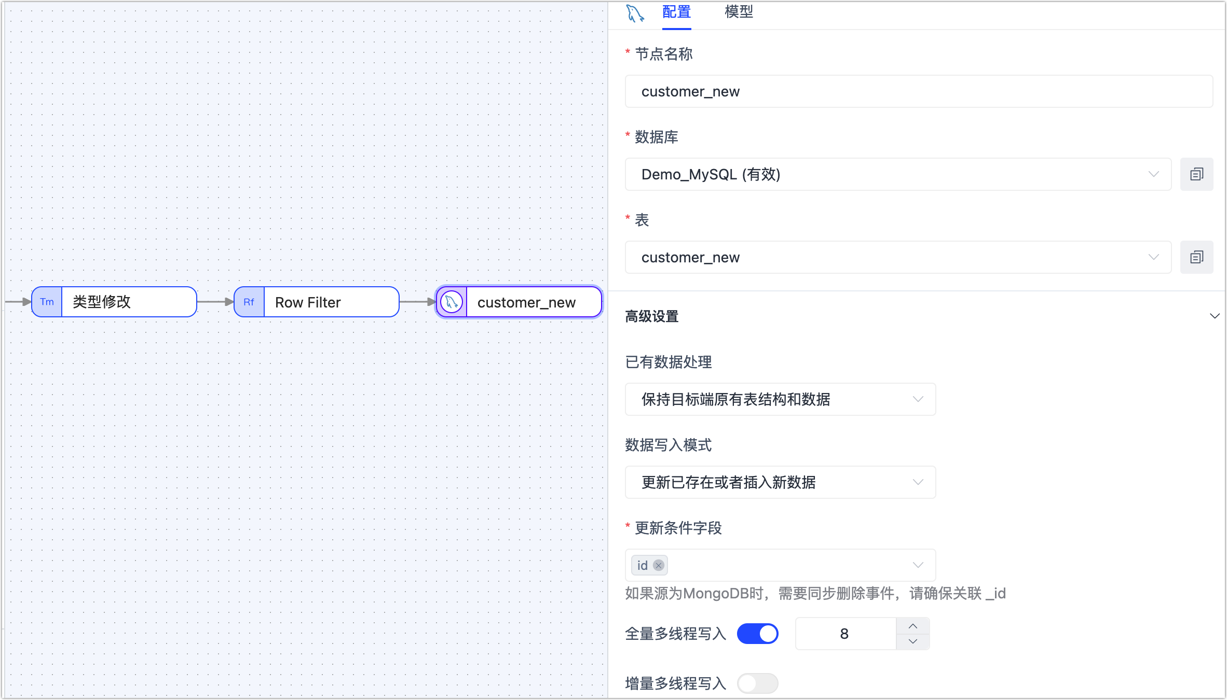1227x700 pixels.
Task: Switch to the 配置 tab
Action: point(676,12)
